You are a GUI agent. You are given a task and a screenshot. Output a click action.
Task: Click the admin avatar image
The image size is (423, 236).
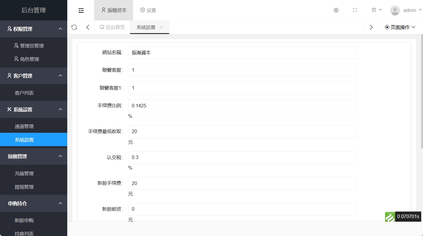point(395,10)
